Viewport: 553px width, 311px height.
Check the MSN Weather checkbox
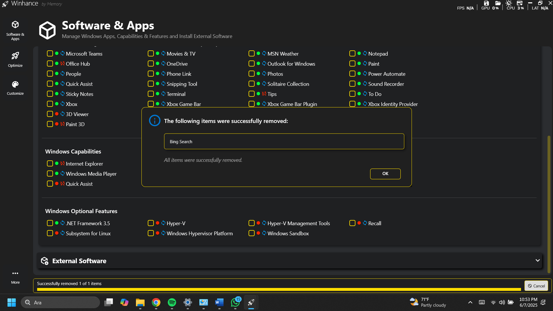click(251, 54)
